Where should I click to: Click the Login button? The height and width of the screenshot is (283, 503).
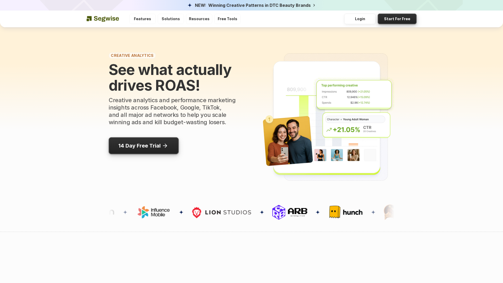coord(360,19)
